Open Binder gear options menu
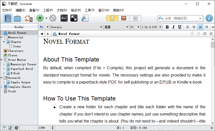This screenshot has height=131, width=215. (x=16, y=128)
